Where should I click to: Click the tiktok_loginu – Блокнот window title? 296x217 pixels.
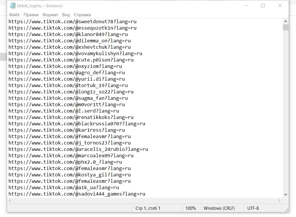point(40,6)
